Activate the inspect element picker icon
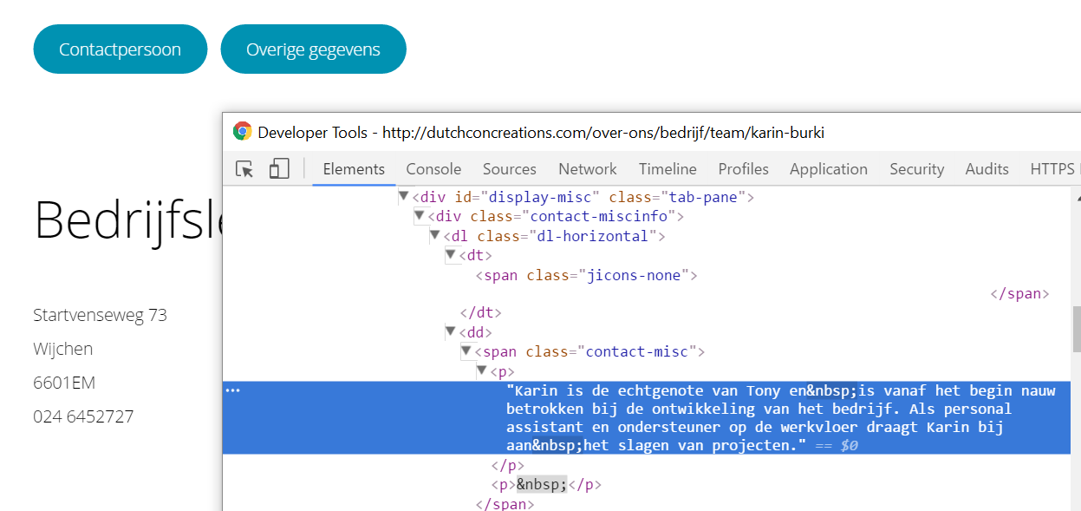 pyautogui.click(x=245, y=169)
